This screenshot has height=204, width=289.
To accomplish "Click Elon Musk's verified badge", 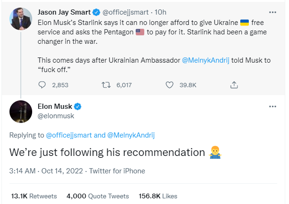I will [77, 106].
